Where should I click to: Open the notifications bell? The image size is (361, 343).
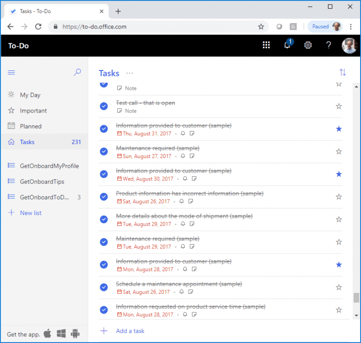pyautogui.click(x=287, y=45)
